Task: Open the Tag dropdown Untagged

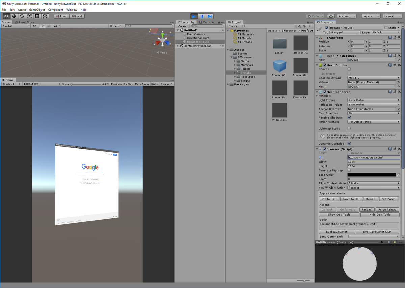Action: [x=345, y=32]
